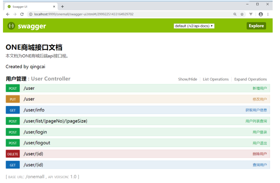
Task: Open a new tab with plus icon
Action: [x=62, y=7]
